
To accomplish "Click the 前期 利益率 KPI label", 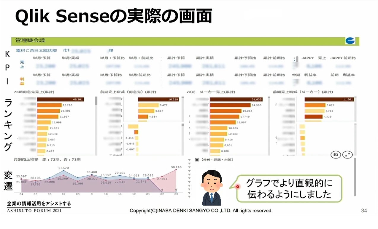I will click(x=343, y=75).
